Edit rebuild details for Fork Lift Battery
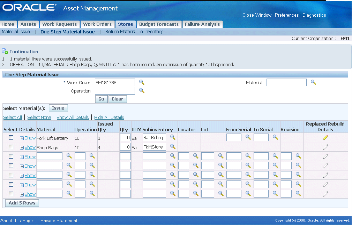 tap(325, 137)
